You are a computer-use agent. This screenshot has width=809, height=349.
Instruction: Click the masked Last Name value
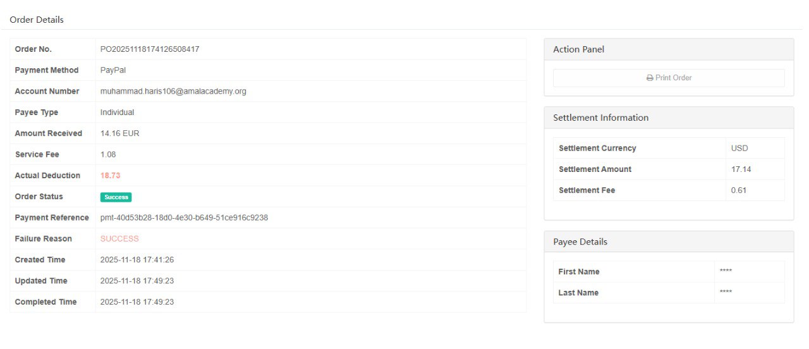726,293
